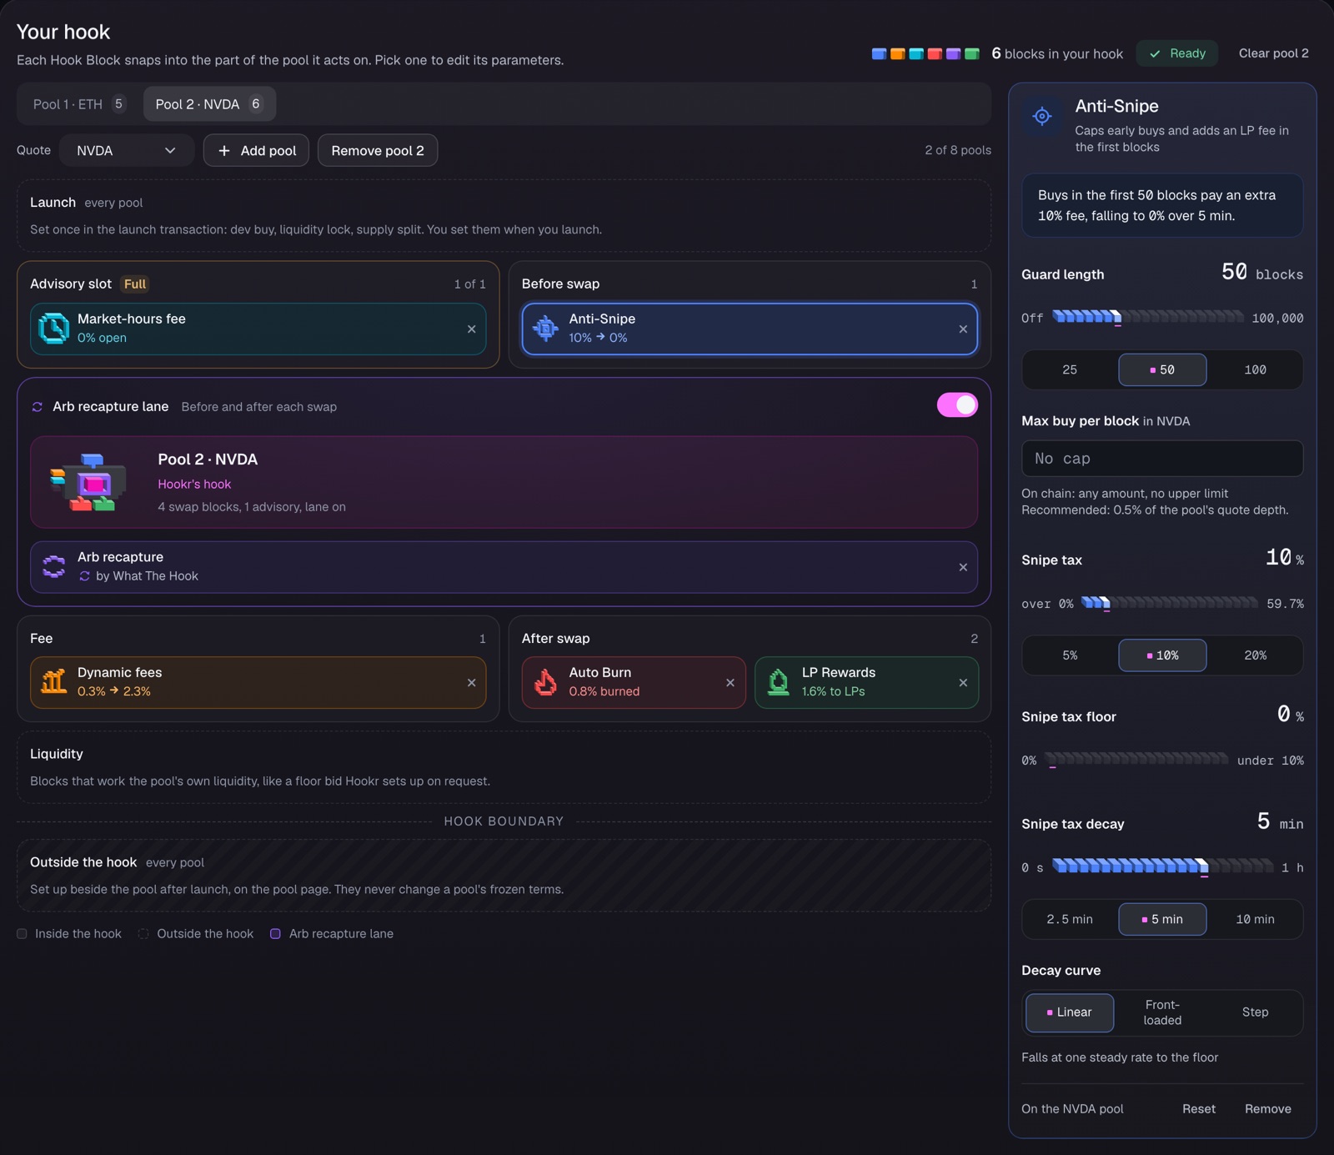Select the Pool 2 · NVDA tab
This screenshot has width=1334, height=1155.
point(209,104)
